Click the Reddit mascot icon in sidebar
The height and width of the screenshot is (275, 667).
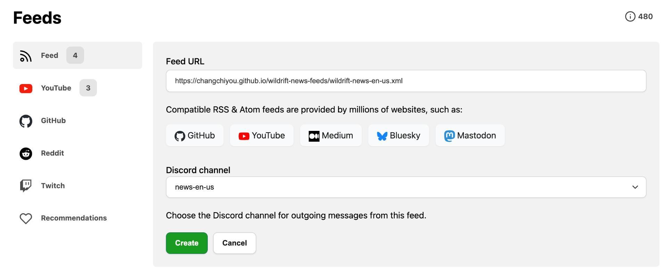[26, 153]
